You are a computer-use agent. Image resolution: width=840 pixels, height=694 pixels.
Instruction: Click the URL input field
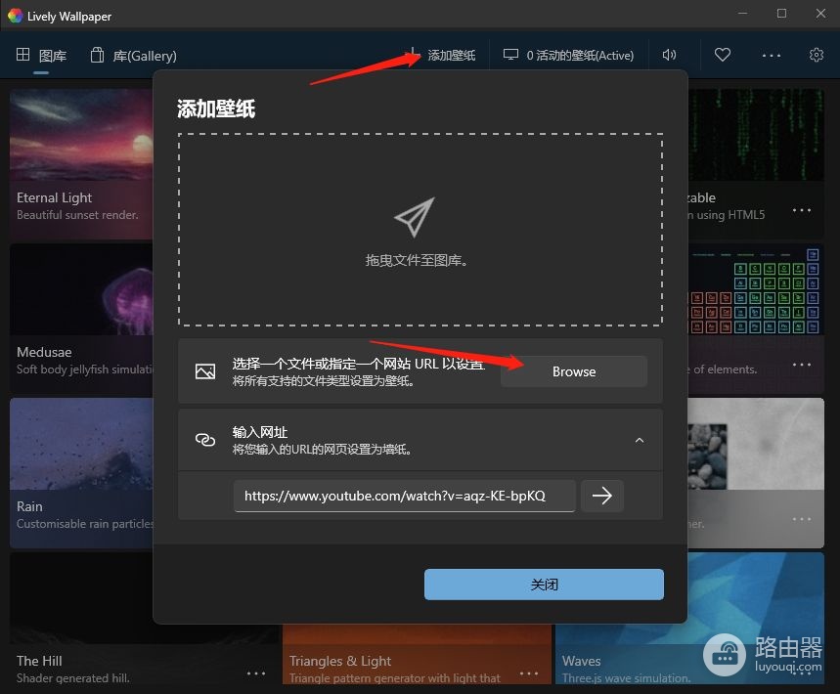click(x=405, y=496)
